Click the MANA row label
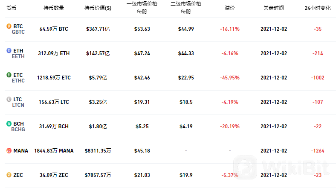The height and width of the screenshot is (188, 336). coord(21,151)
